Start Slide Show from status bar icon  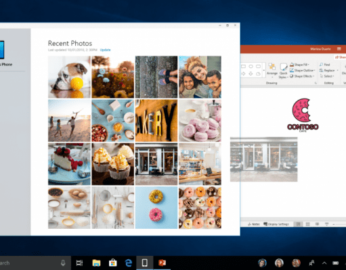[326, 224]
